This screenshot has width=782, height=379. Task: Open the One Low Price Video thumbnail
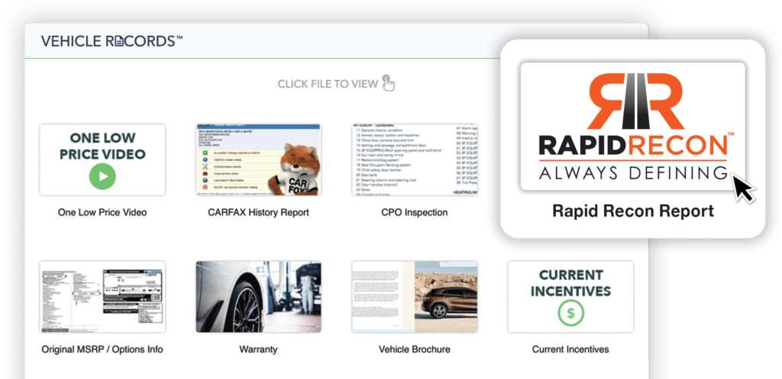click(x=102, y=160)
